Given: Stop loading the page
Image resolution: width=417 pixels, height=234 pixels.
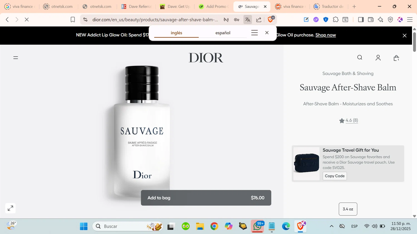Looking at the screenshot, I should point(27,20).
